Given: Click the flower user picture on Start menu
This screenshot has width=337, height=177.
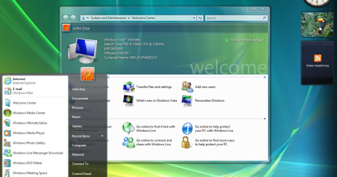Looking at the screenshot, I should pos(88,74).
